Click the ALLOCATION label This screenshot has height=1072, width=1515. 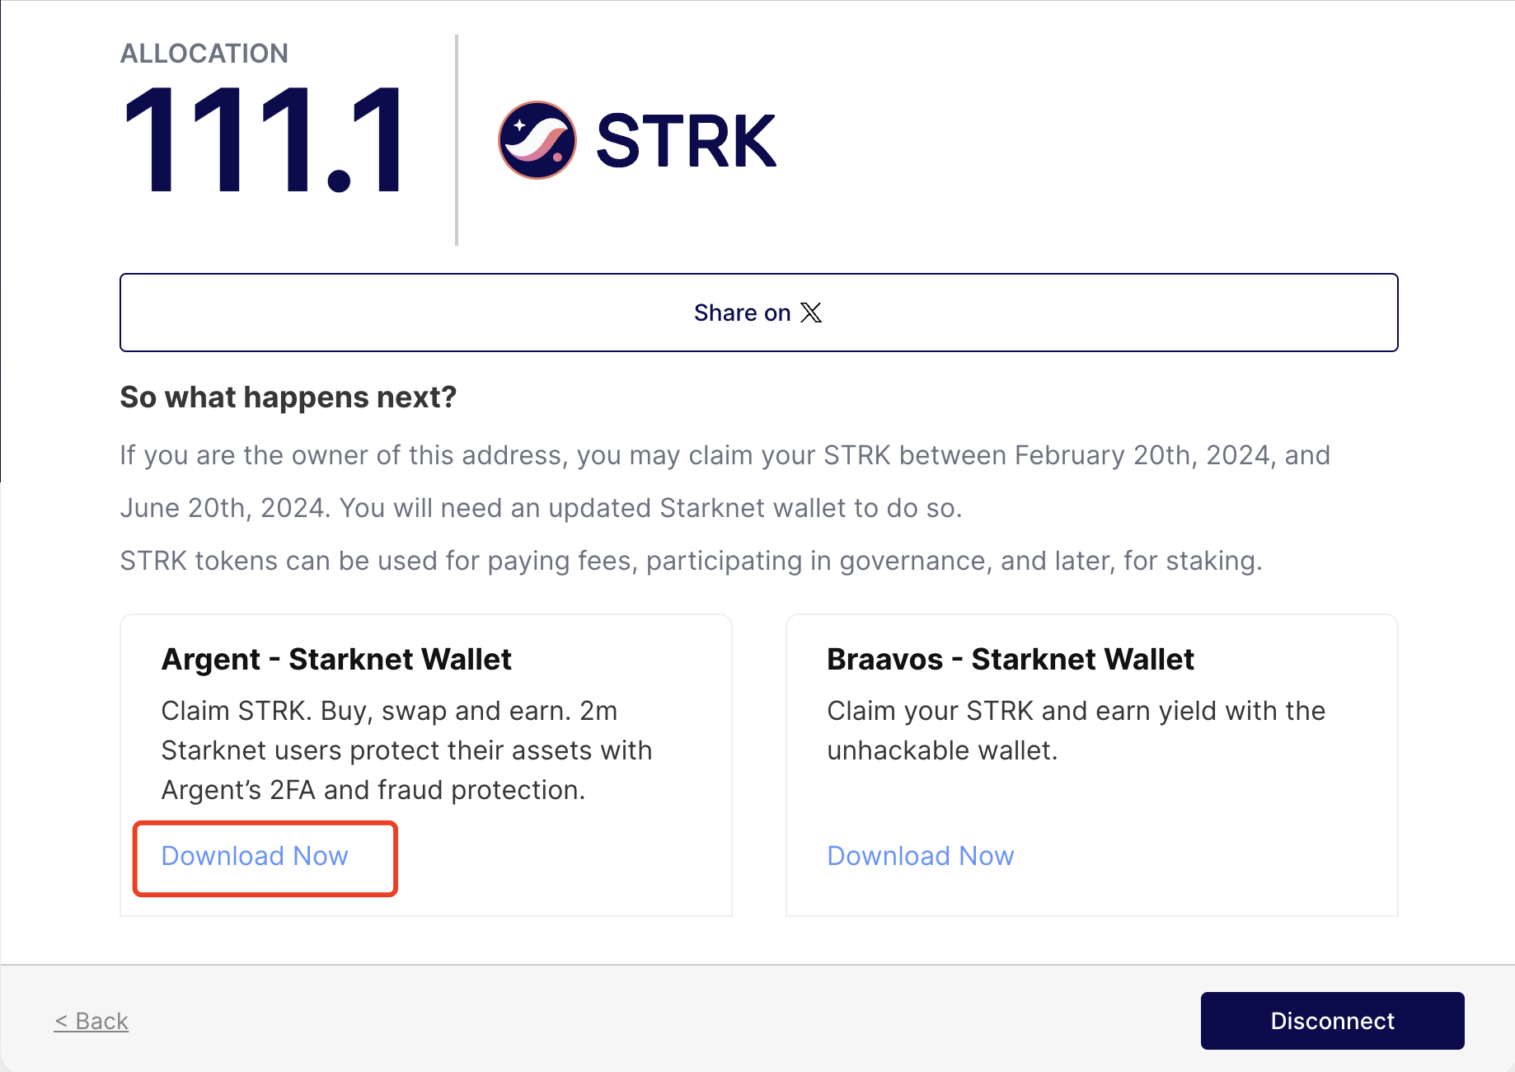(204, 54)
